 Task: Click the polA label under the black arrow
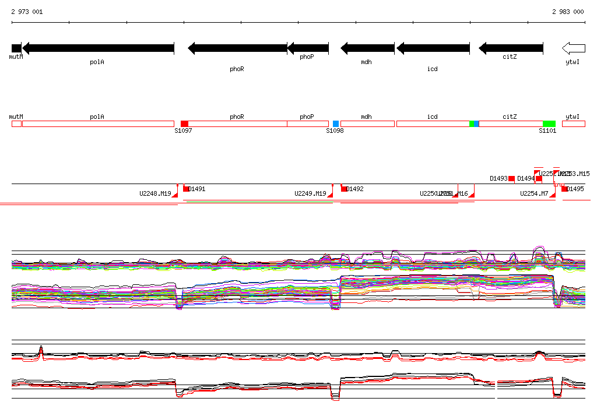tap(97, 62)
